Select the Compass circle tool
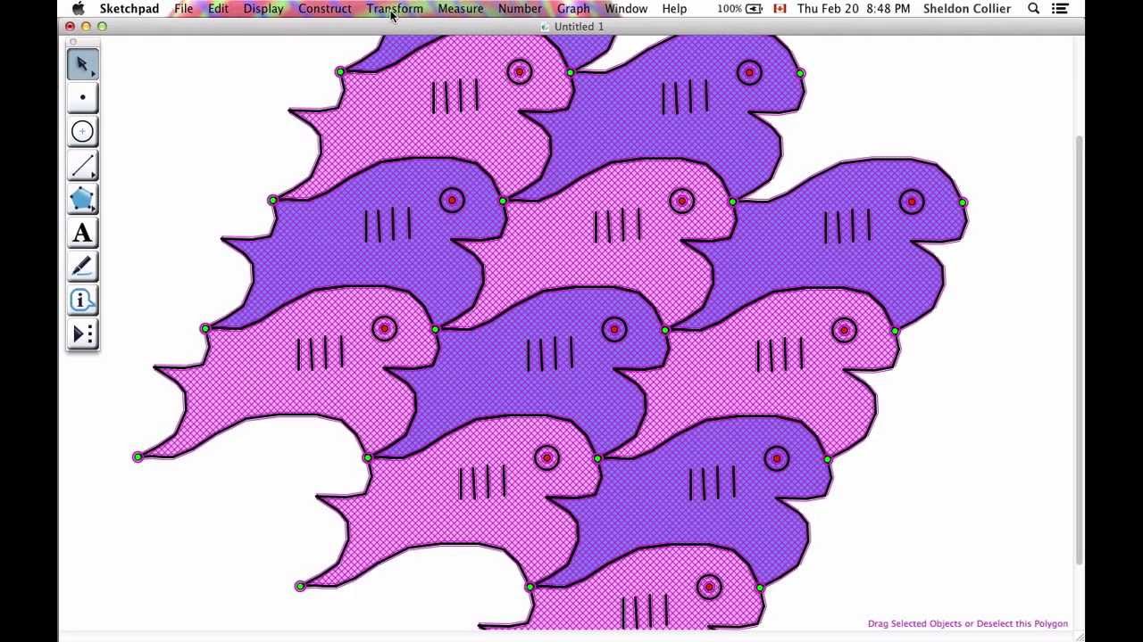 coord(82,132)
